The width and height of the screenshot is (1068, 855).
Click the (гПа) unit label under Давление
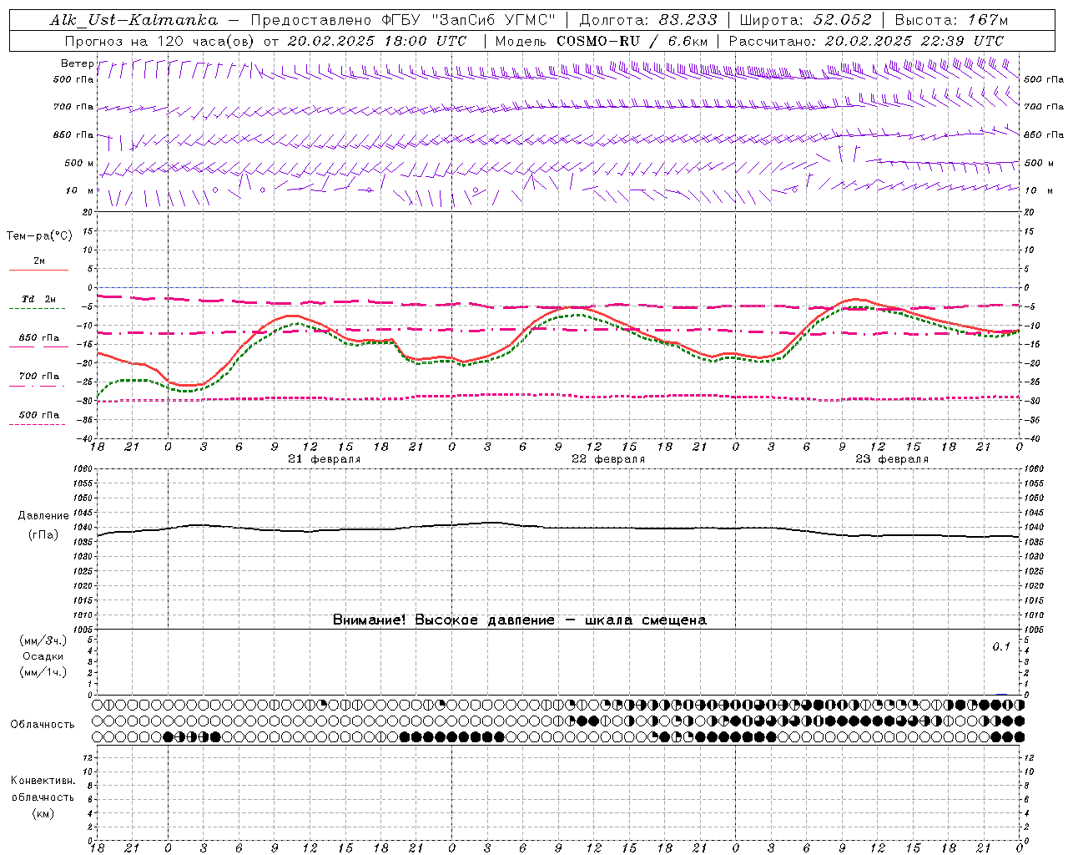point(43,535)
